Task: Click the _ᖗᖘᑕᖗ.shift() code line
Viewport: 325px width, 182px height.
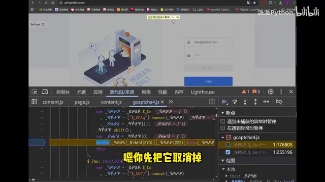Action: (114, 130)
